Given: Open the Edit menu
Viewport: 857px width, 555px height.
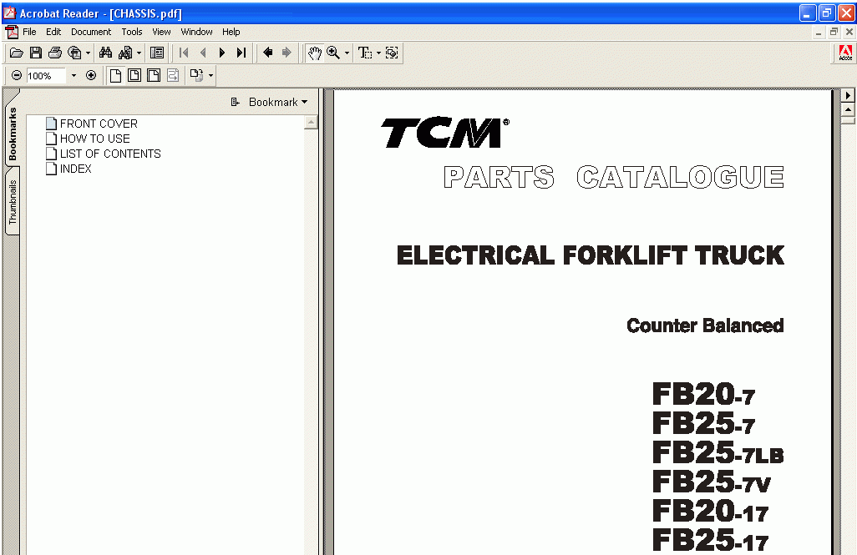Looking at the screenshot, I should coord(53,32).
